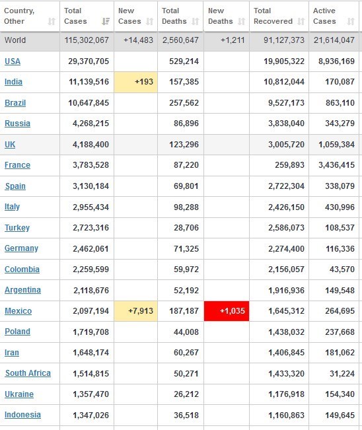Select the World total cases cell
The width and height of the screenshot is (362, 430).
(87, 40)
